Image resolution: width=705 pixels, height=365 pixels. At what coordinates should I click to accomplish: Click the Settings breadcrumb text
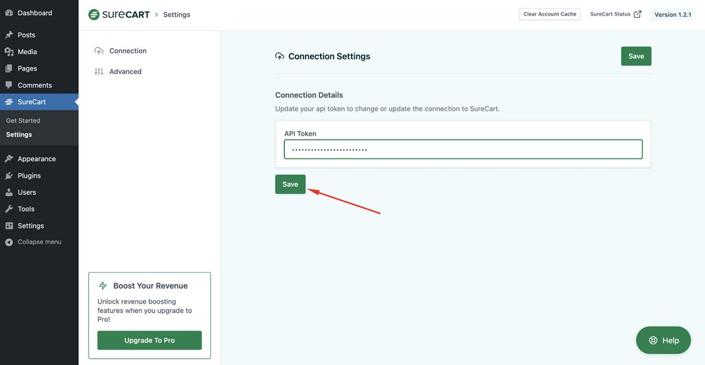pos(177,14)
